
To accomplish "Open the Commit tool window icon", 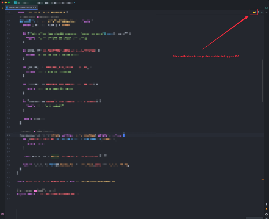I will click(x=2, y=8).
